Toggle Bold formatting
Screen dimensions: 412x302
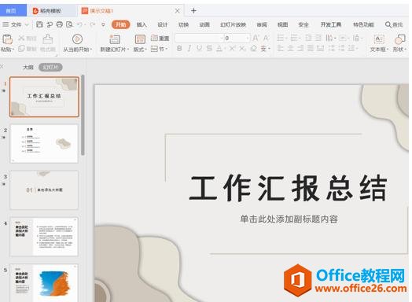point(179,48)
